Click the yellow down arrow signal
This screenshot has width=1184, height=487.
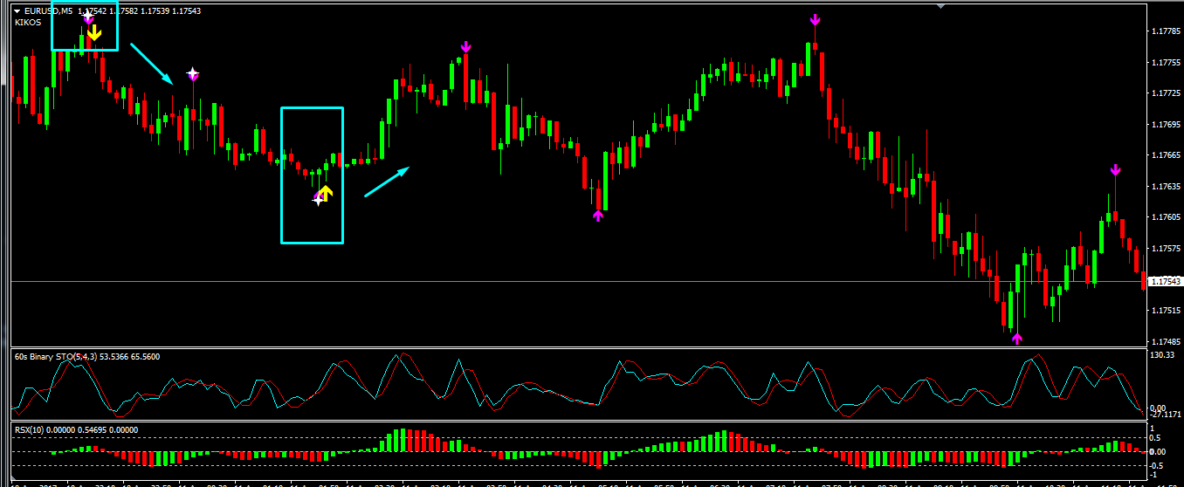click(94, 32)
